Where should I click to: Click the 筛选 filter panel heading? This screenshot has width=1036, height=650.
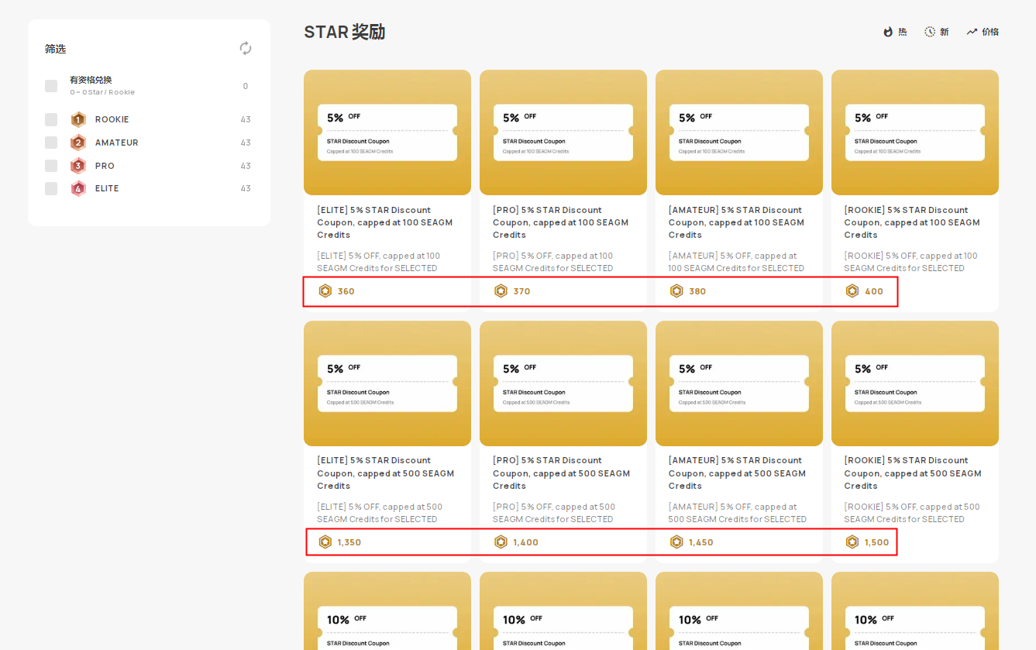(x=56, y=49)
